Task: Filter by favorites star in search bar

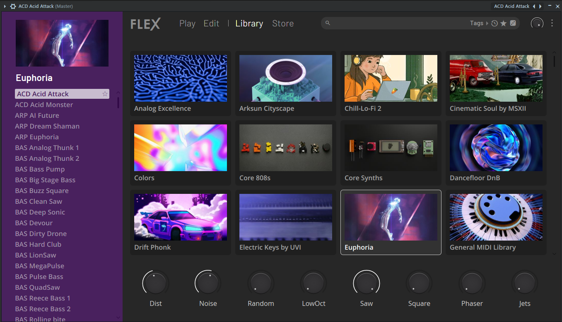Action: point(504,24)
